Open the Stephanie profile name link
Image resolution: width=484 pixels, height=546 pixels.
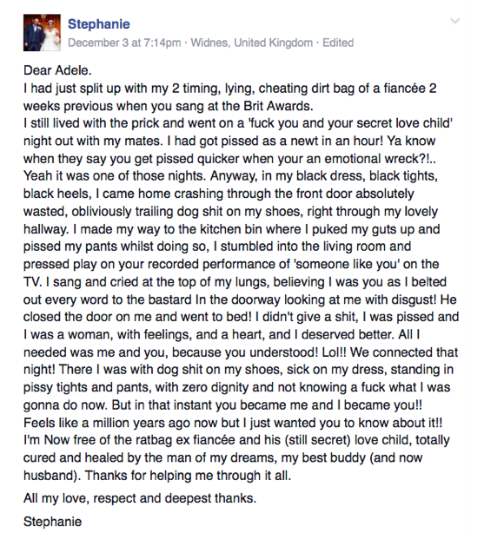(x=98, y=24)
